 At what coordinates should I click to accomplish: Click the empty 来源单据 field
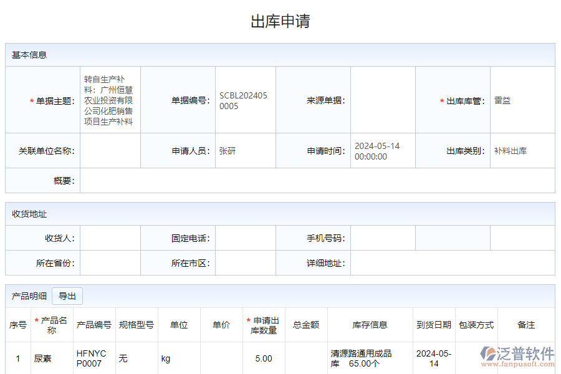382,100
